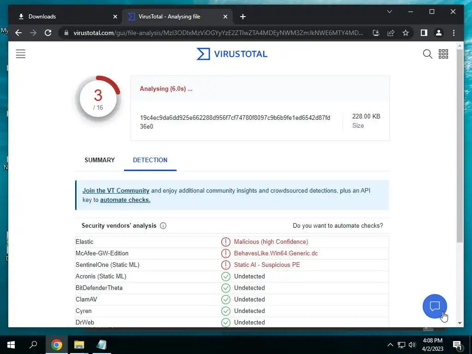
Task: Click the share page icon in address bar
Action: tap(391, 33)
